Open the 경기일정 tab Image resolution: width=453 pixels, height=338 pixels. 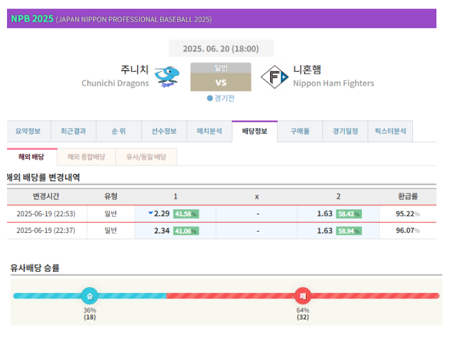pos(345,131)
